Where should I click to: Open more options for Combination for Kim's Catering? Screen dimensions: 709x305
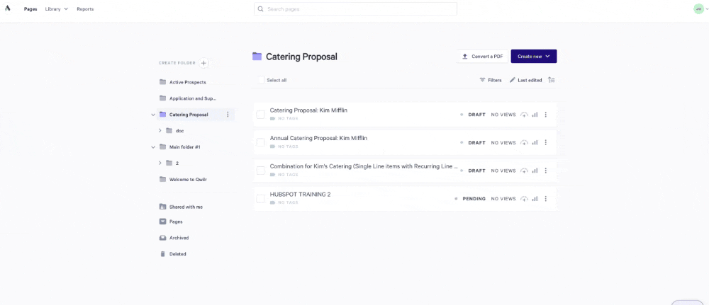[x=546, y=171]
